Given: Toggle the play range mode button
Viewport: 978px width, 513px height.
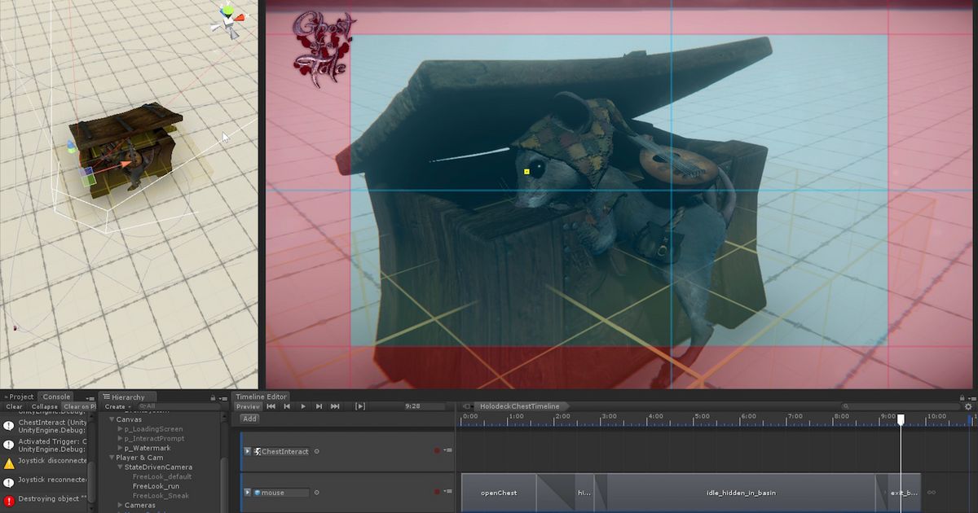Looking at the screenshot, I should [x=360, y=406].
